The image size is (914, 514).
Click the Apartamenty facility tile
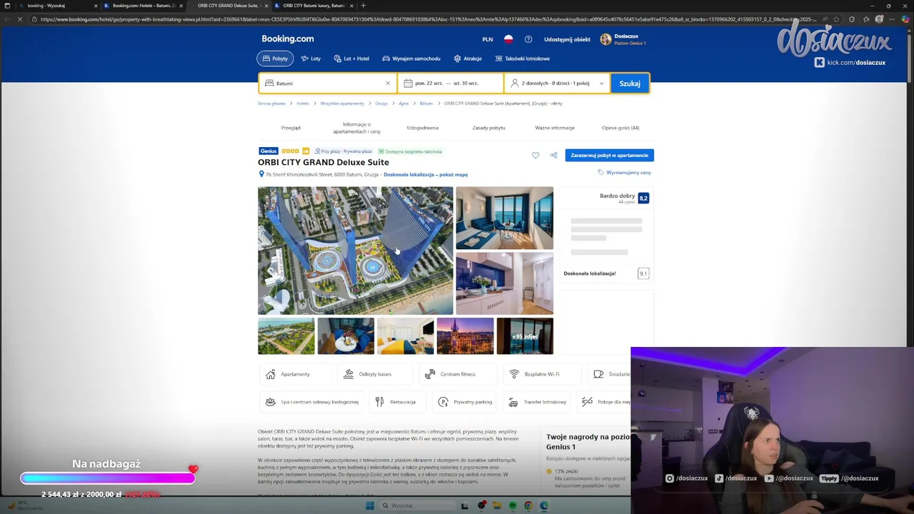pos(296,374)
